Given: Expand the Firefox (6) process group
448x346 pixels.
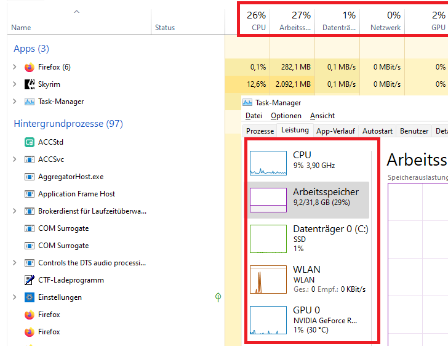Looking at the screenshot, I should coord(15,67).
